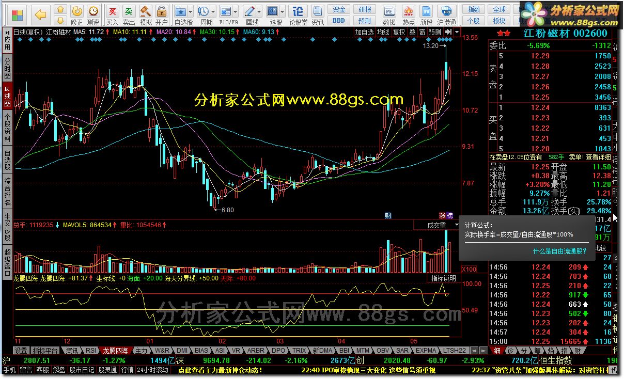
Task: Toggle the 均线 moving average display
Action: (383, 32)
